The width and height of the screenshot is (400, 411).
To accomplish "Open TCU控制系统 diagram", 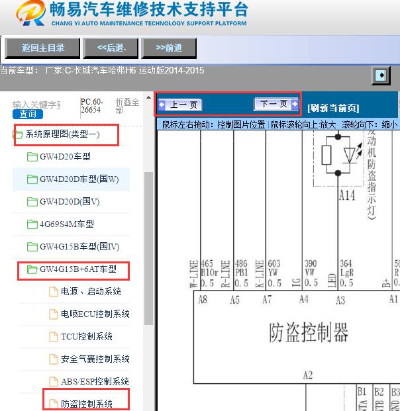I will [x=87, y=337].
